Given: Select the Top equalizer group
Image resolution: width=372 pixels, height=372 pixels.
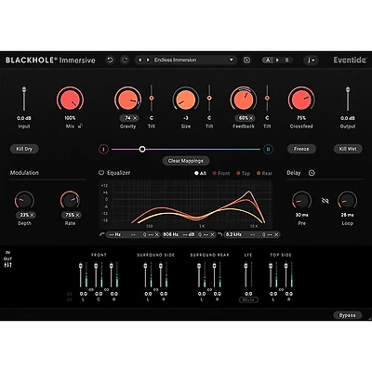Looking at the screenshot, I should (243, 173).
